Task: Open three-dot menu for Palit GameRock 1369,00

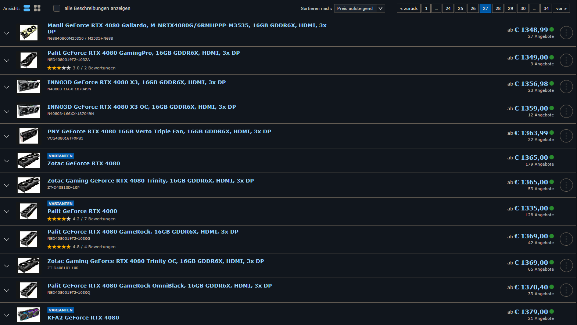Action: click(x=566, y=239)
